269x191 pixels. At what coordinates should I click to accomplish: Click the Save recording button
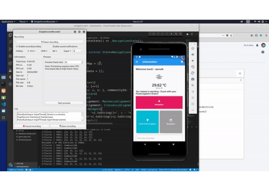67,126
